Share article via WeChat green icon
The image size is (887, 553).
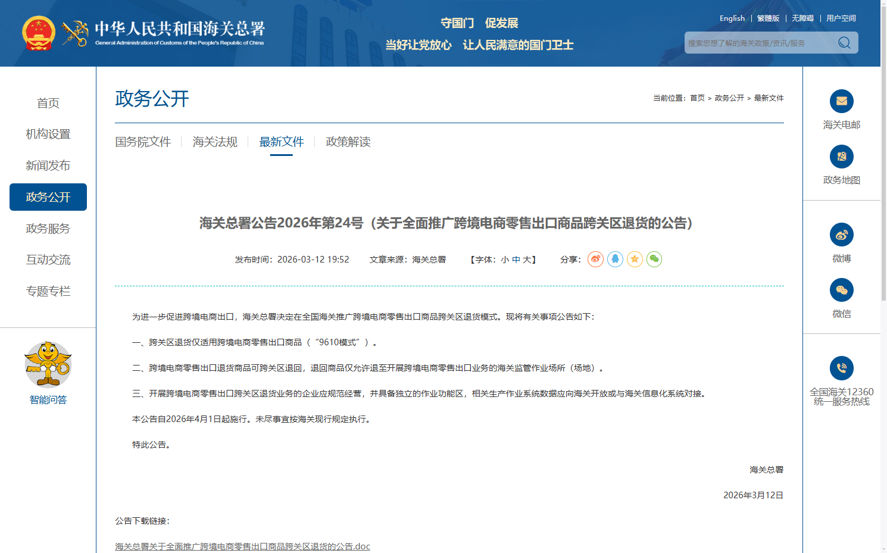click(x=654, y=260)
